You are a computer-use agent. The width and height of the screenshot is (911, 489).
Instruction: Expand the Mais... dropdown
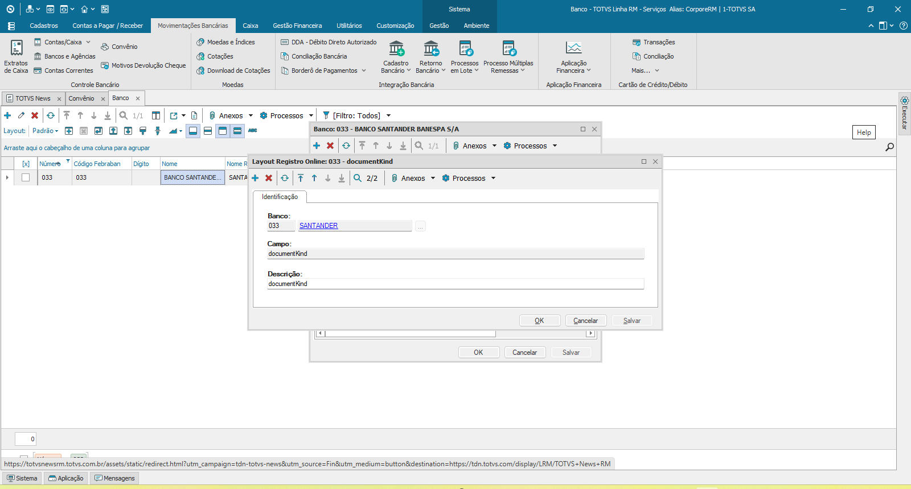[x=646, y=71]
